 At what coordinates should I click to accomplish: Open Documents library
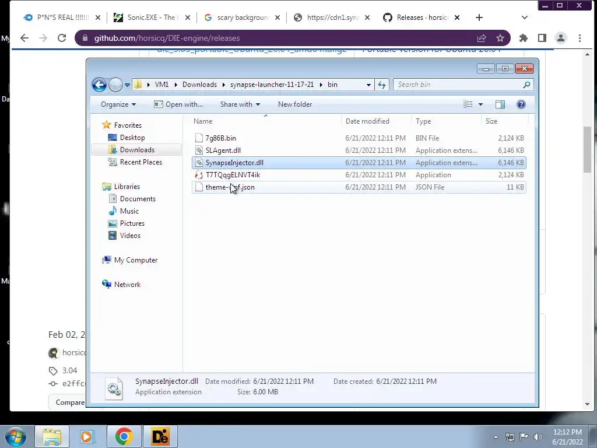coord(138,199)
